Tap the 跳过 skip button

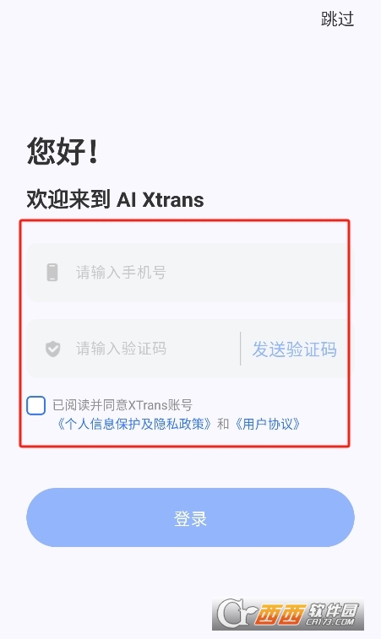337,19
